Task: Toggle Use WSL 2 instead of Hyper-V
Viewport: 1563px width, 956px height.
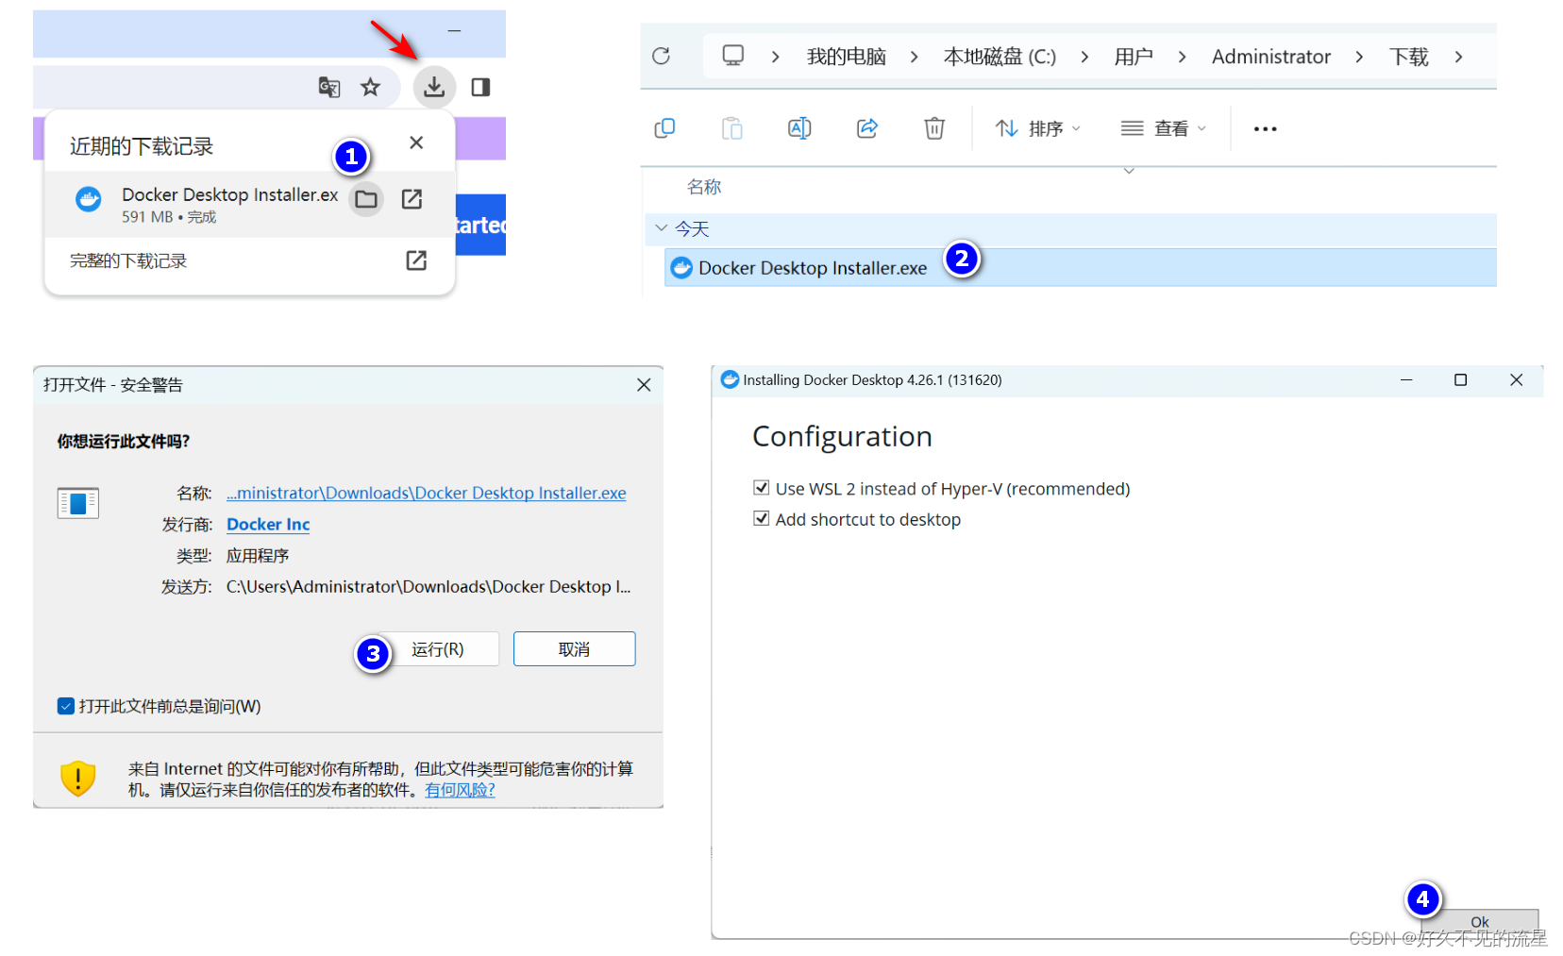Action: coord(761,488)
